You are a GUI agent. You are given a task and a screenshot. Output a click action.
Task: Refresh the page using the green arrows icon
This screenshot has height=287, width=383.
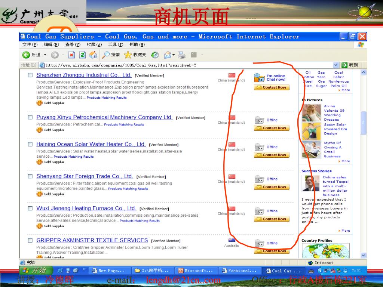[x=82, y=55]
